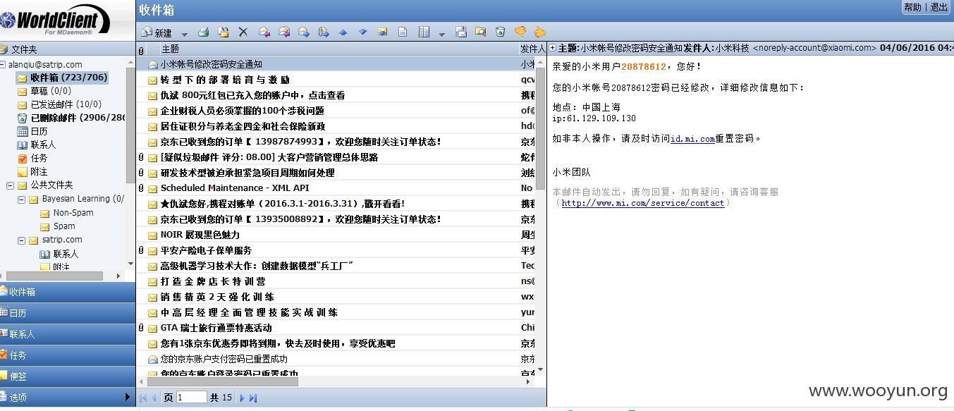Switch to 便签 in bottom navigation

(68, 376)
